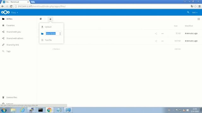Click the blue folder icon in the menu
This screenshot has width=202, height=113.
[42, 34]
